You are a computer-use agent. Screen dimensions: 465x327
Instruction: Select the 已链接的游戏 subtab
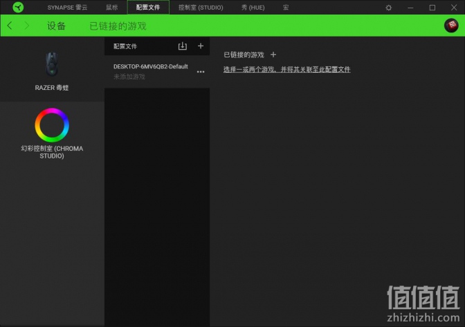tap(118, 26)
